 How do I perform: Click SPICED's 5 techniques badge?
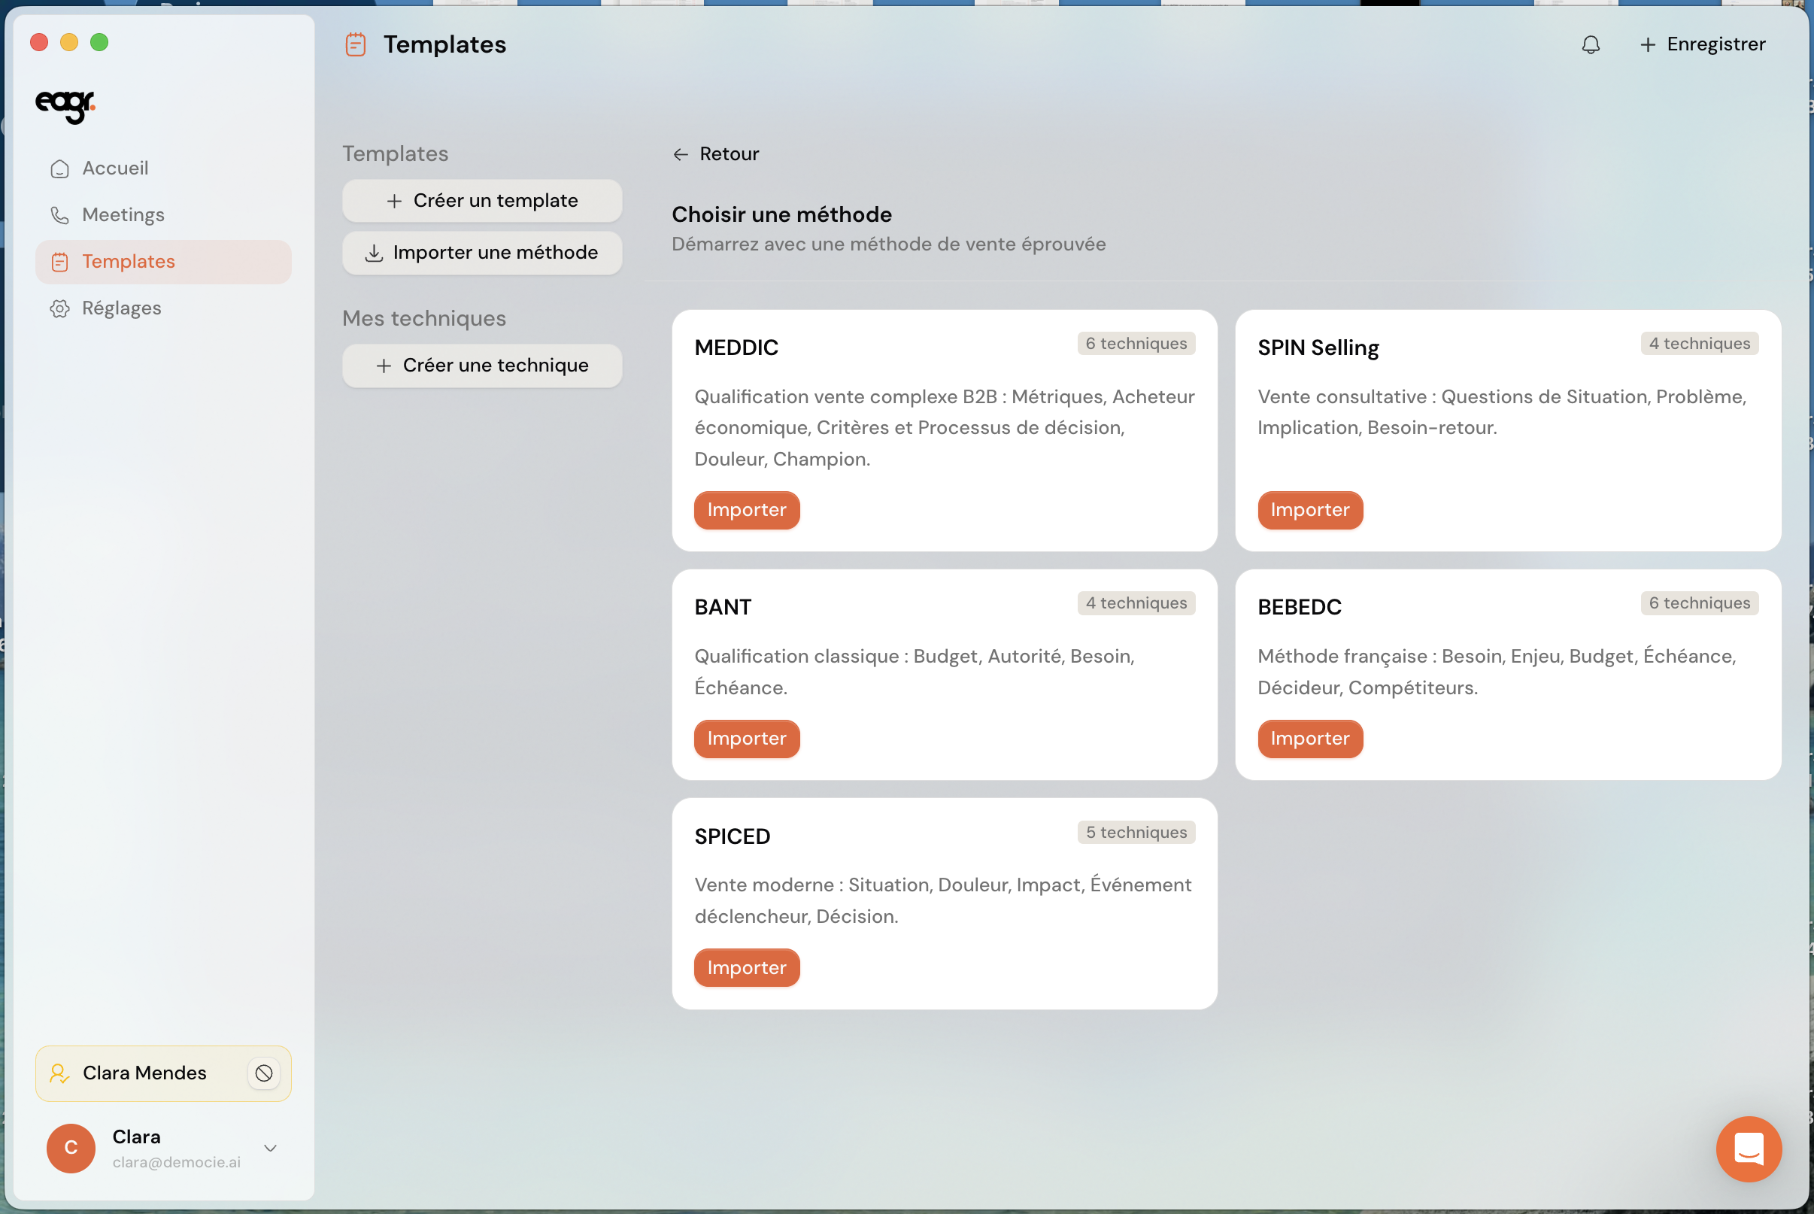(1136, 833)
